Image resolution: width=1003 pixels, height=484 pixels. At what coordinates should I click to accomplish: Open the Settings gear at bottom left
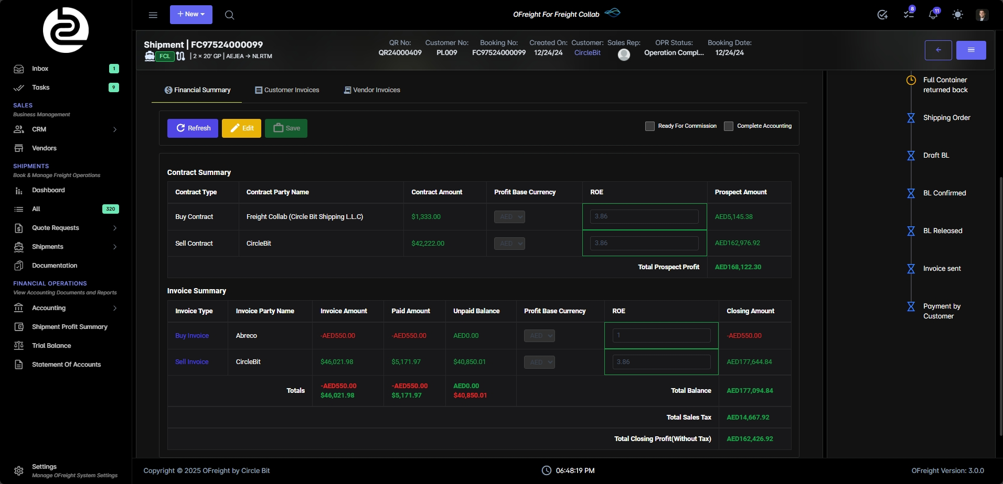point(19,470)
